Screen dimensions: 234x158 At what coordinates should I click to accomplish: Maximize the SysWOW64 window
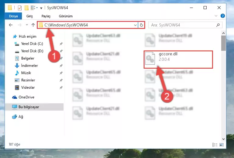coord(205,8)
